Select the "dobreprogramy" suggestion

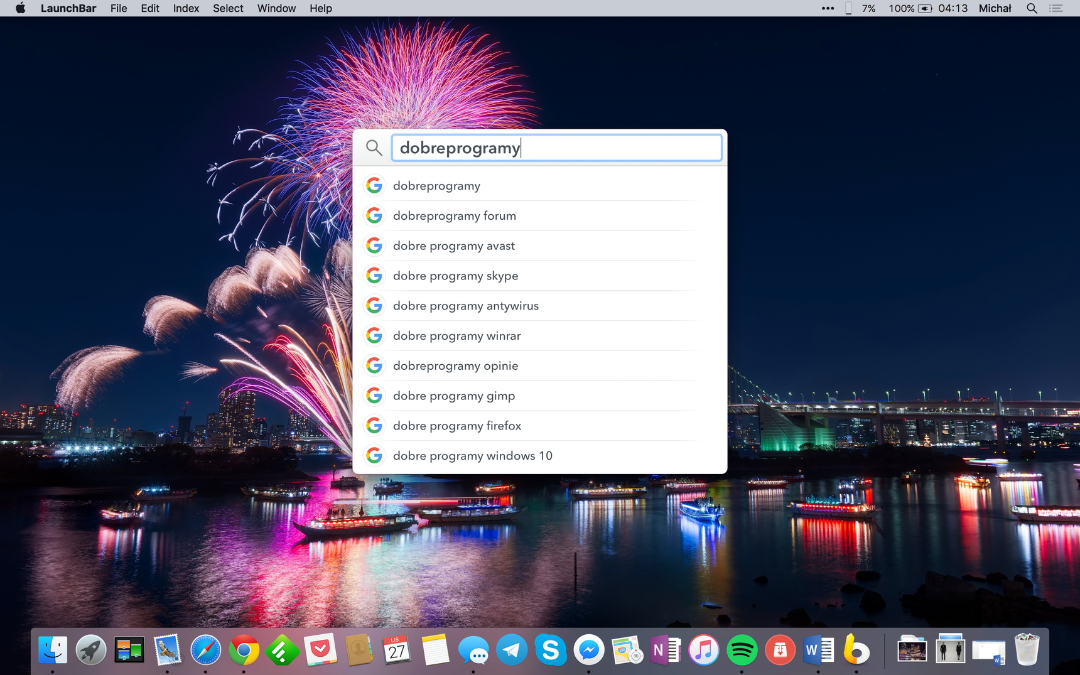click(x=540, y=186)
